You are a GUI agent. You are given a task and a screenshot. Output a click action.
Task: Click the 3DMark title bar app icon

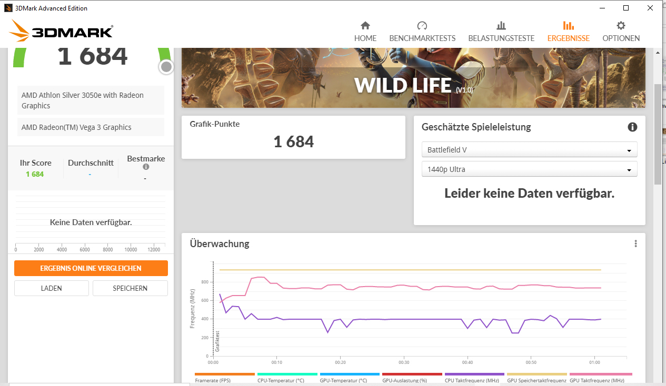click(8, 8)
